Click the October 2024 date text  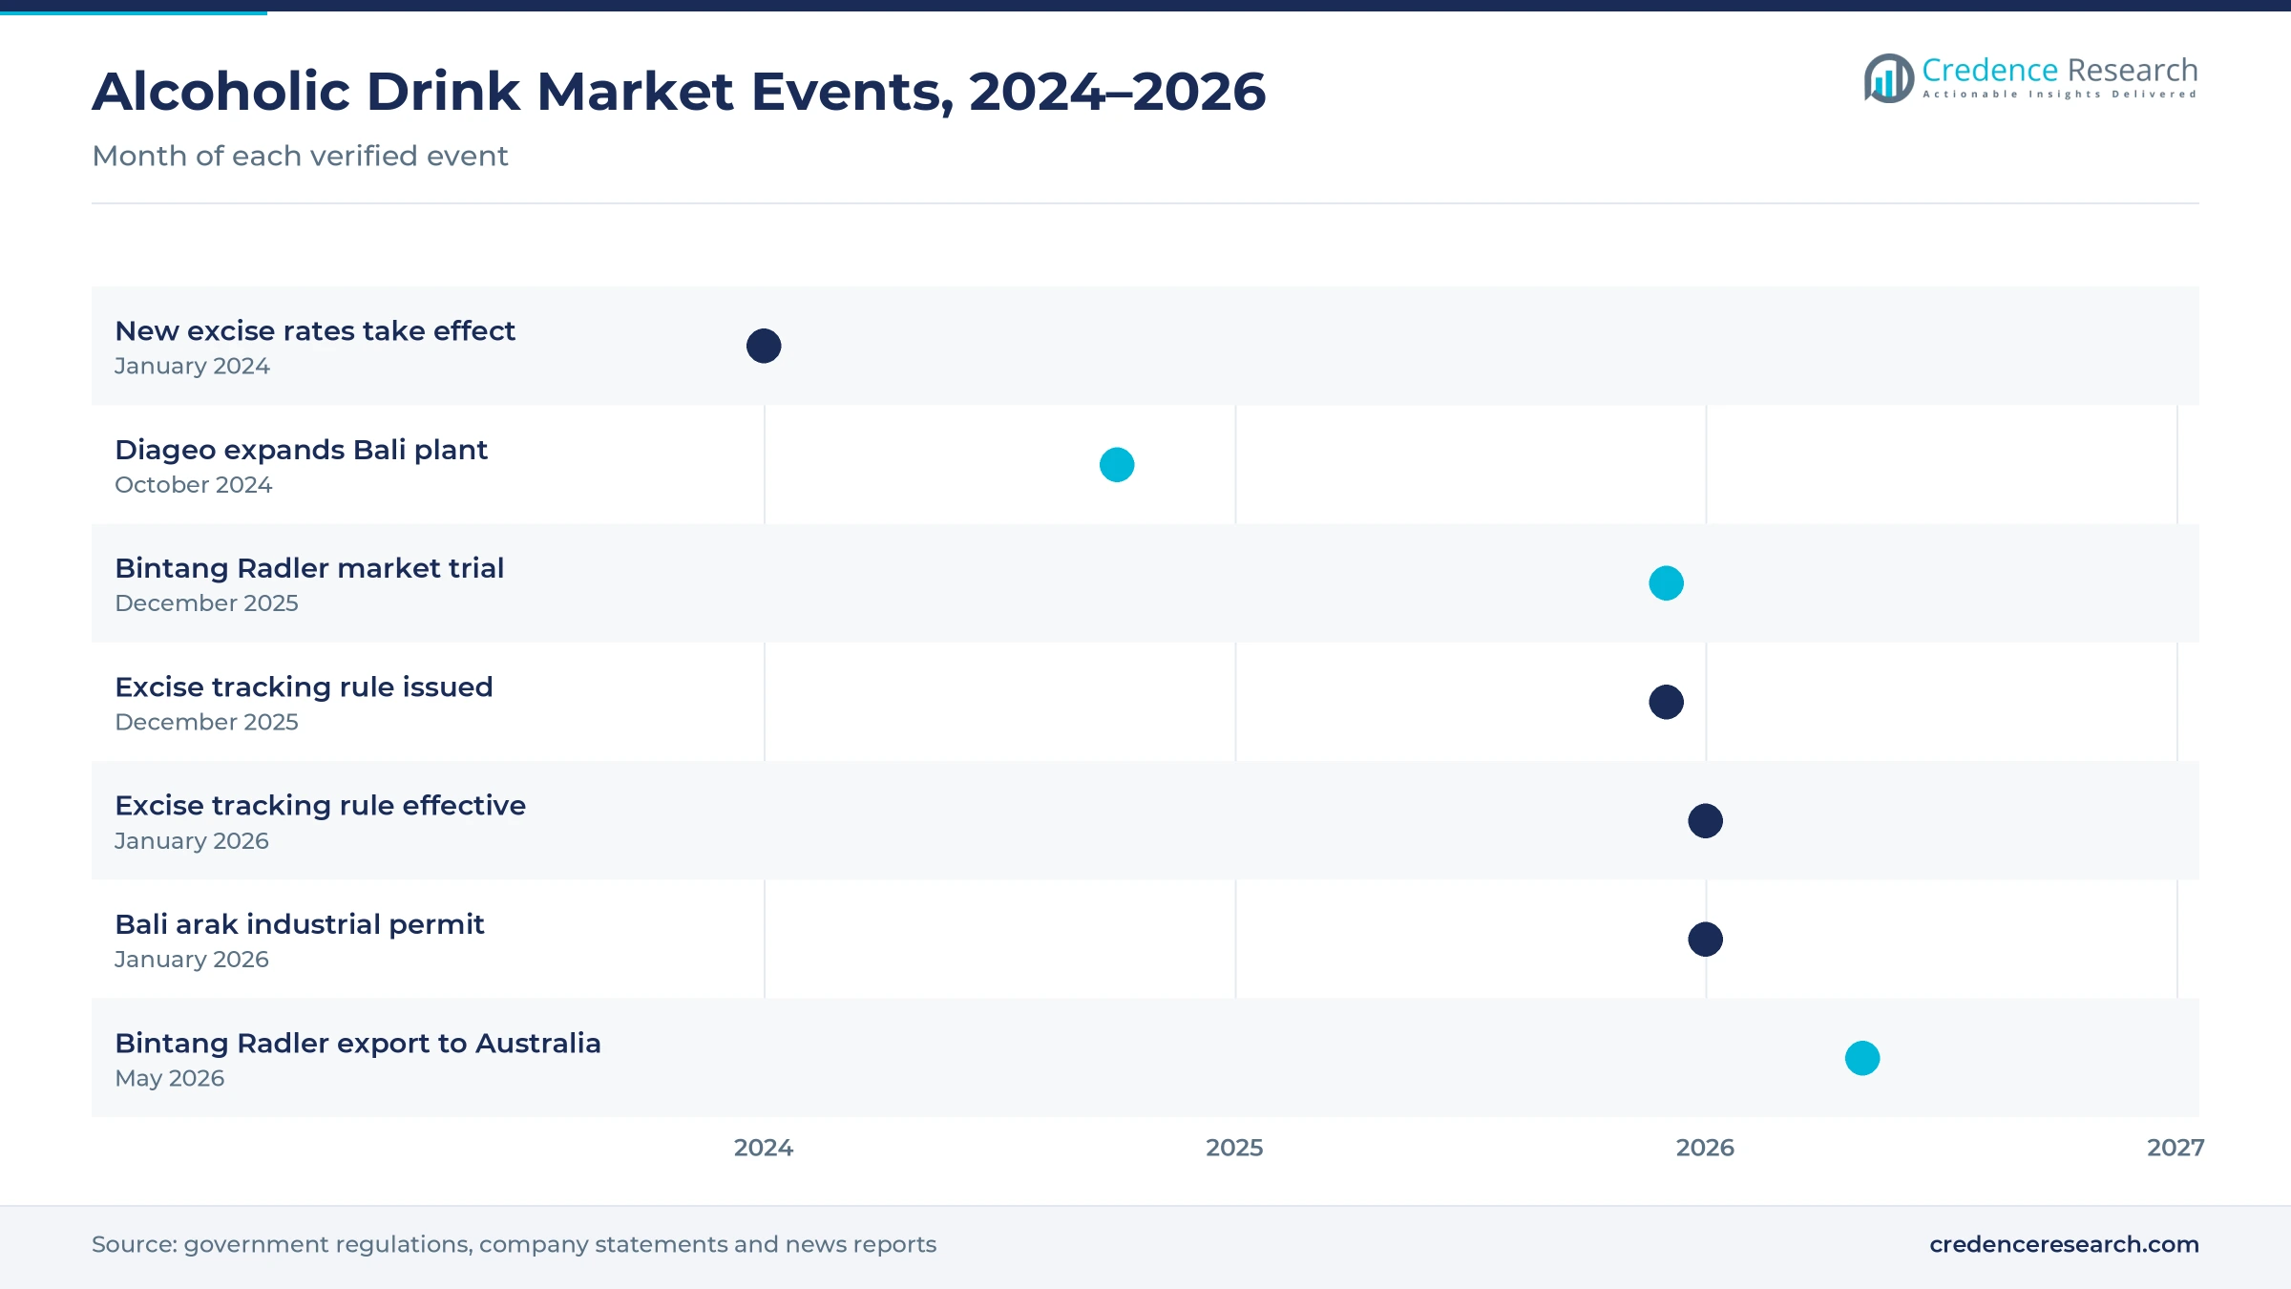194,485
